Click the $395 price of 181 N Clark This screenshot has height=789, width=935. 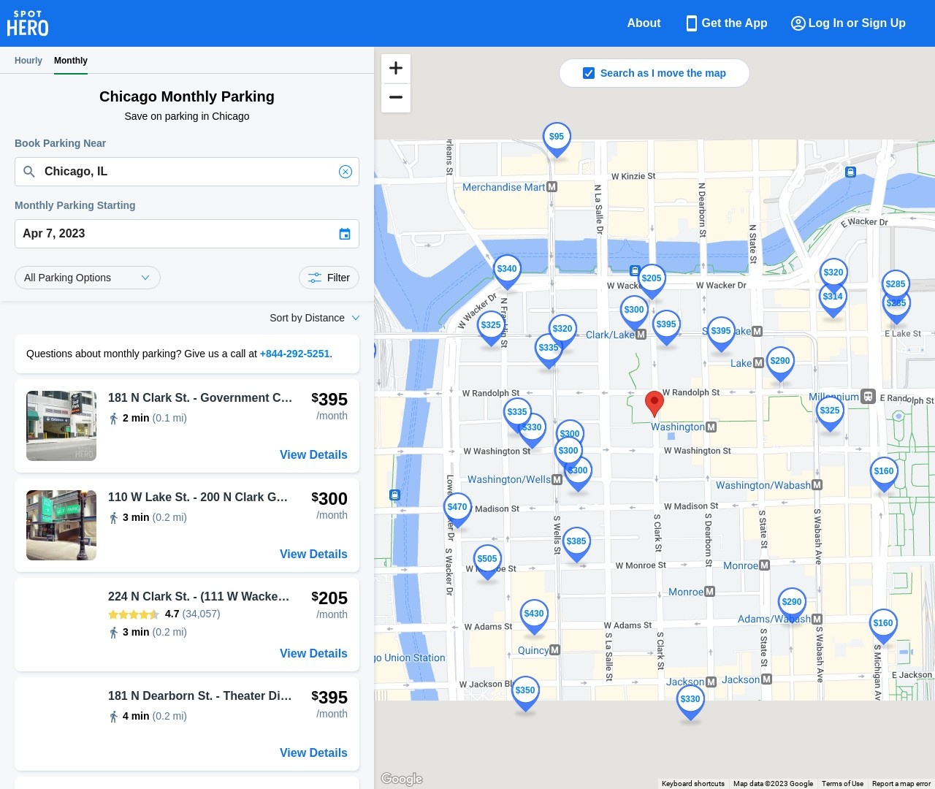[x=329, y=400]
